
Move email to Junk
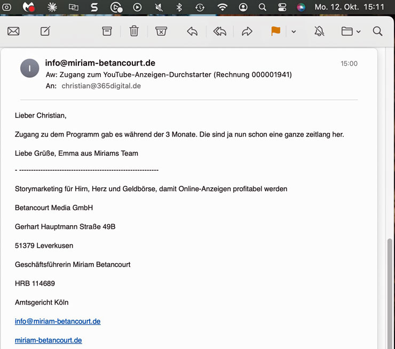click(x=161, y=31)
